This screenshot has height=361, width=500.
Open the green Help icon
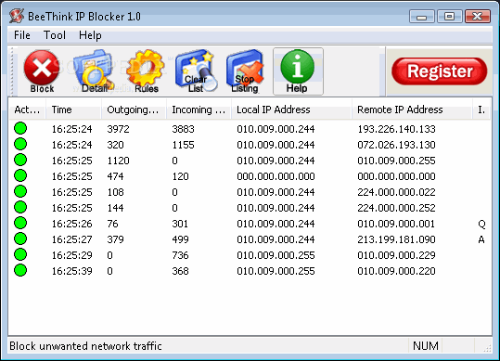pyautogui.click(x=298, y=71)
